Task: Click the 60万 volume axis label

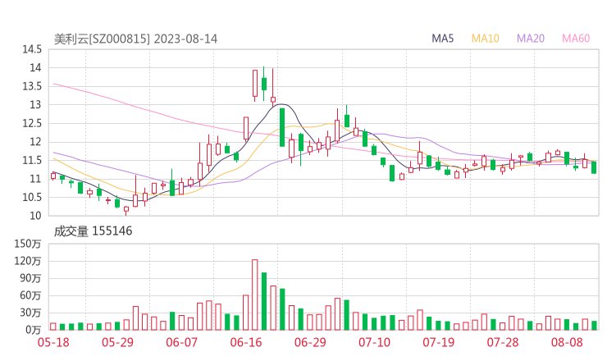Action: 30,295
